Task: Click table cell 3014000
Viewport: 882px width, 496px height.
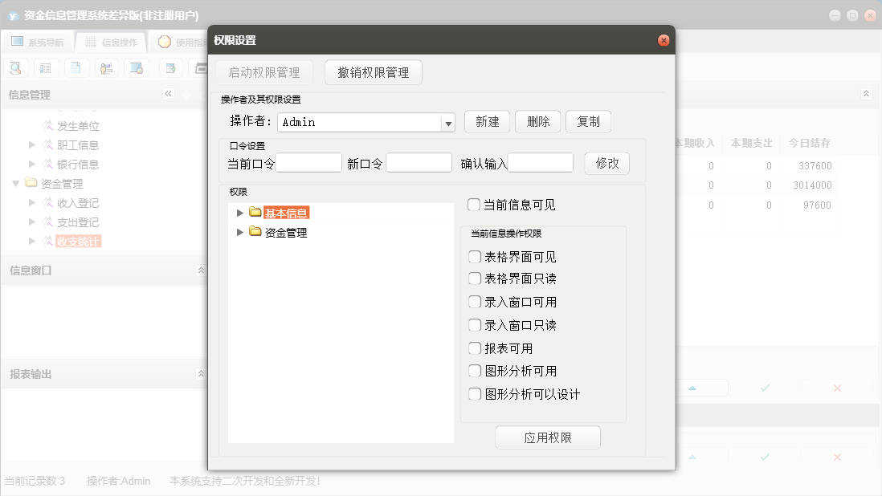Action: [812, 185]
